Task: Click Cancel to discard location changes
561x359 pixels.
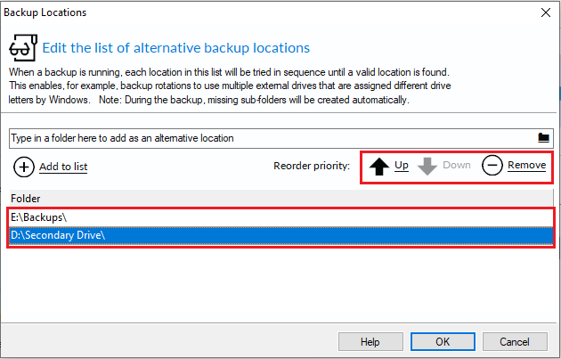Action: [x=515, y=342]
